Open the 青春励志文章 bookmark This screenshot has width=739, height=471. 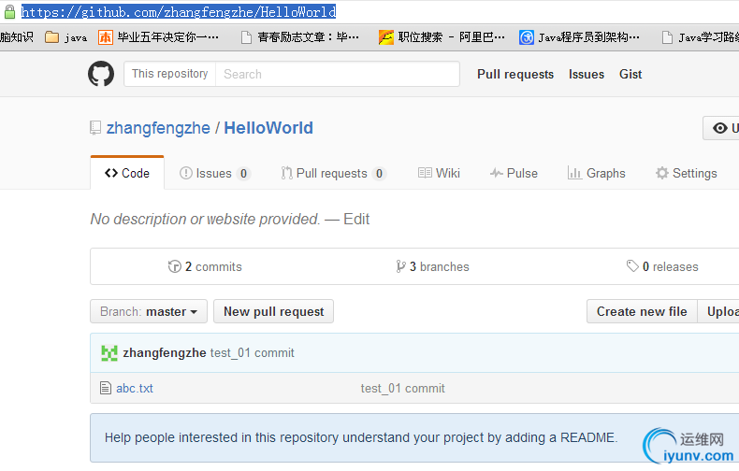(299, 37)
